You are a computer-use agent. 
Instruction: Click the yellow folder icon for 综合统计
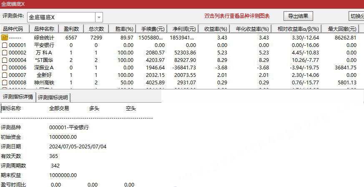[5, 37]
